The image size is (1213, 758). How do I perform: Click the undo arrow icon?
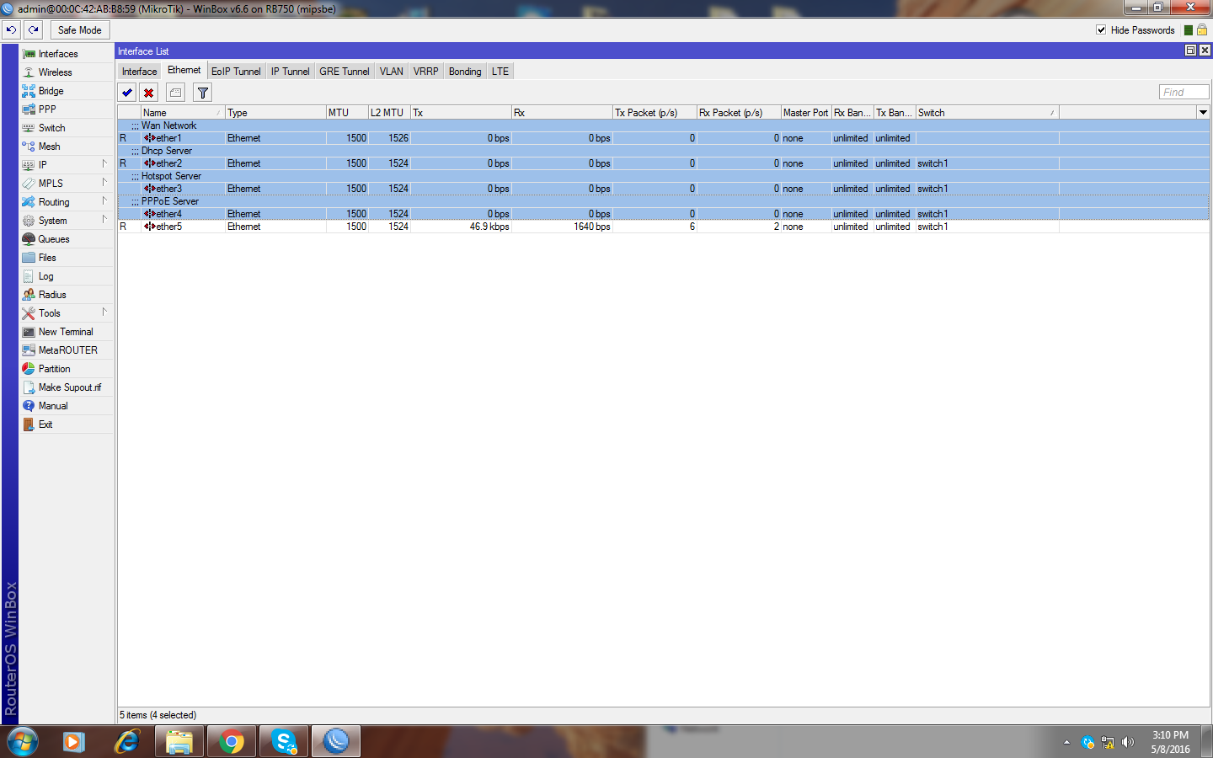11,29
